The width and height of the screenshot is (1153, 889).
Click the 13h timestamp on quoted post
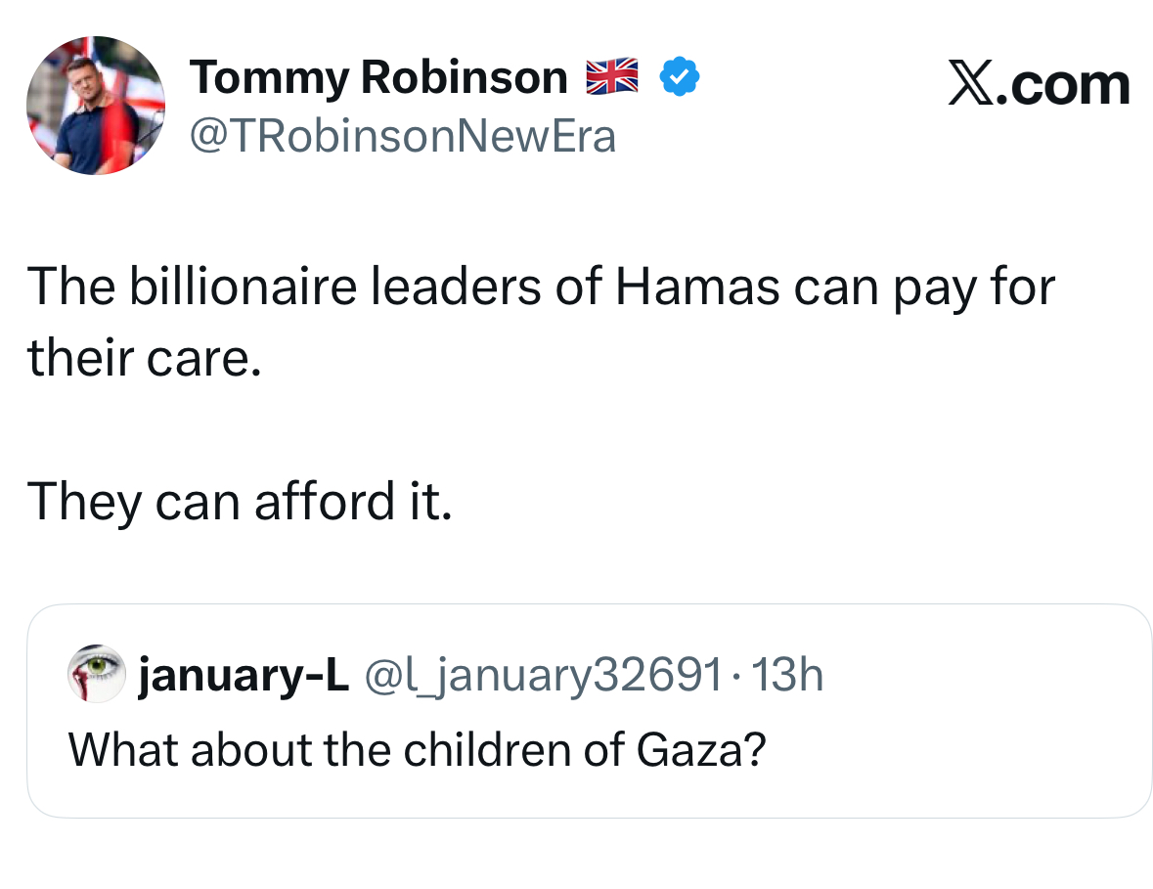[x=784, y=674]
